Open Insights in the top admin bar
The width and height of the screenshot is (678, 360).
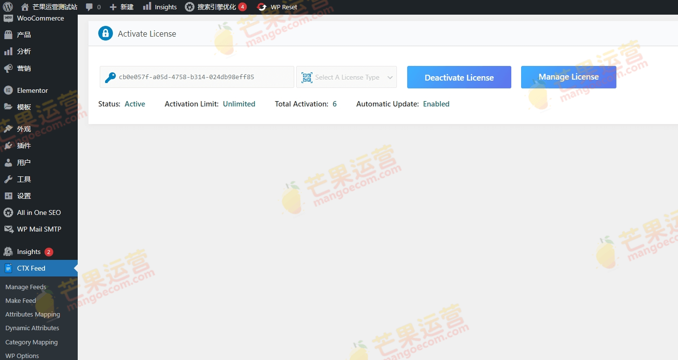(x=160, y=7)
